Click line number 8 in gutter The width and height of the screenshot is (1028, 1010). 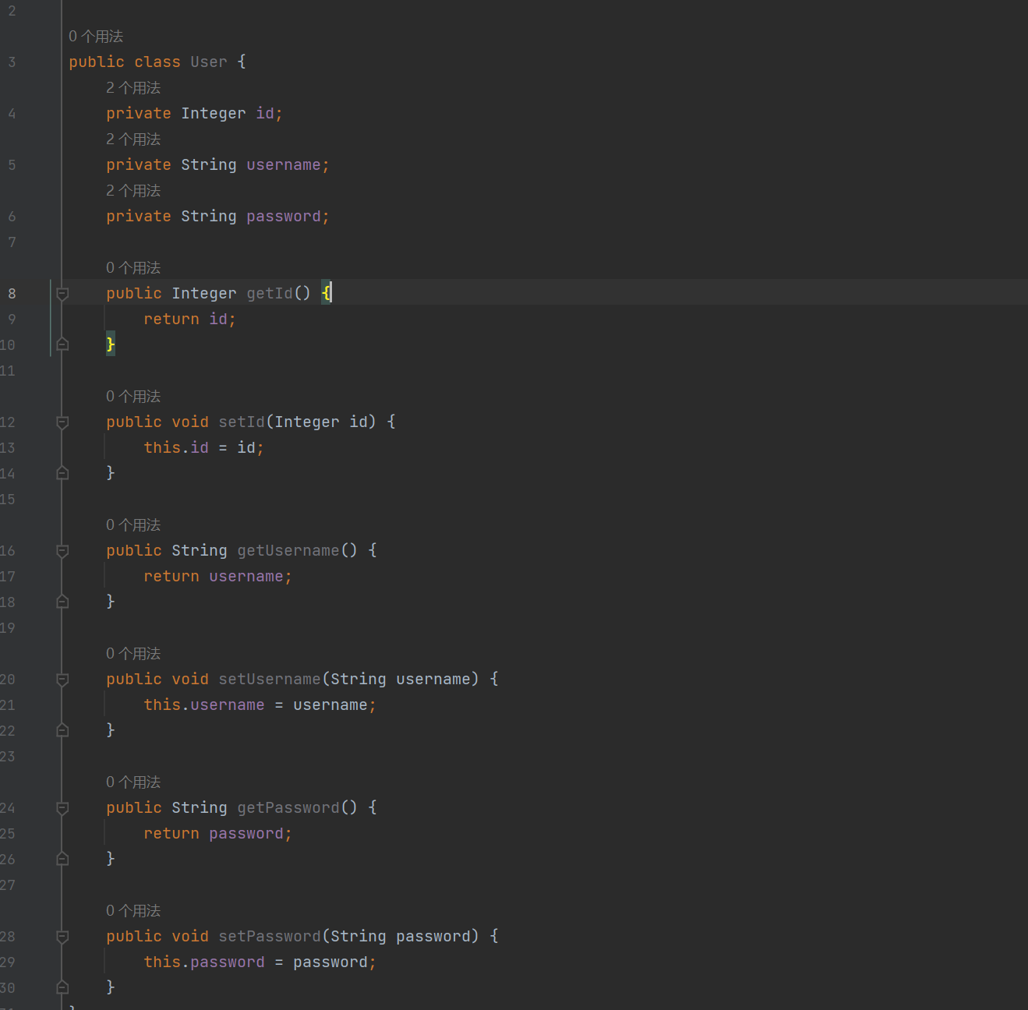[12, 294]
